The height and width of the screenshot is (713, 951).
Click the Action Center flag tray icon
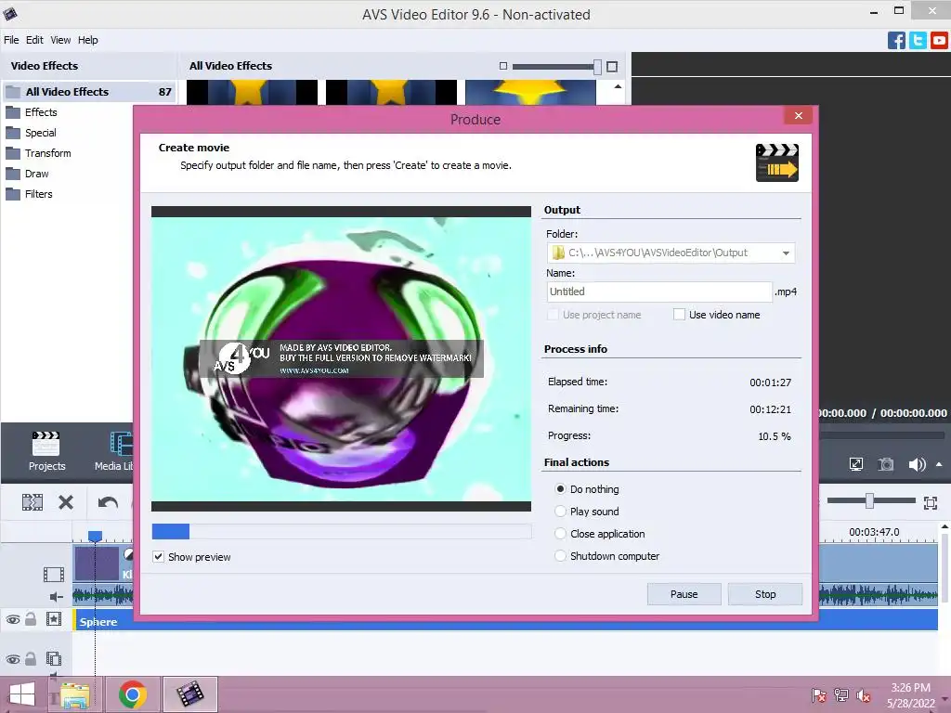[819, 695]
